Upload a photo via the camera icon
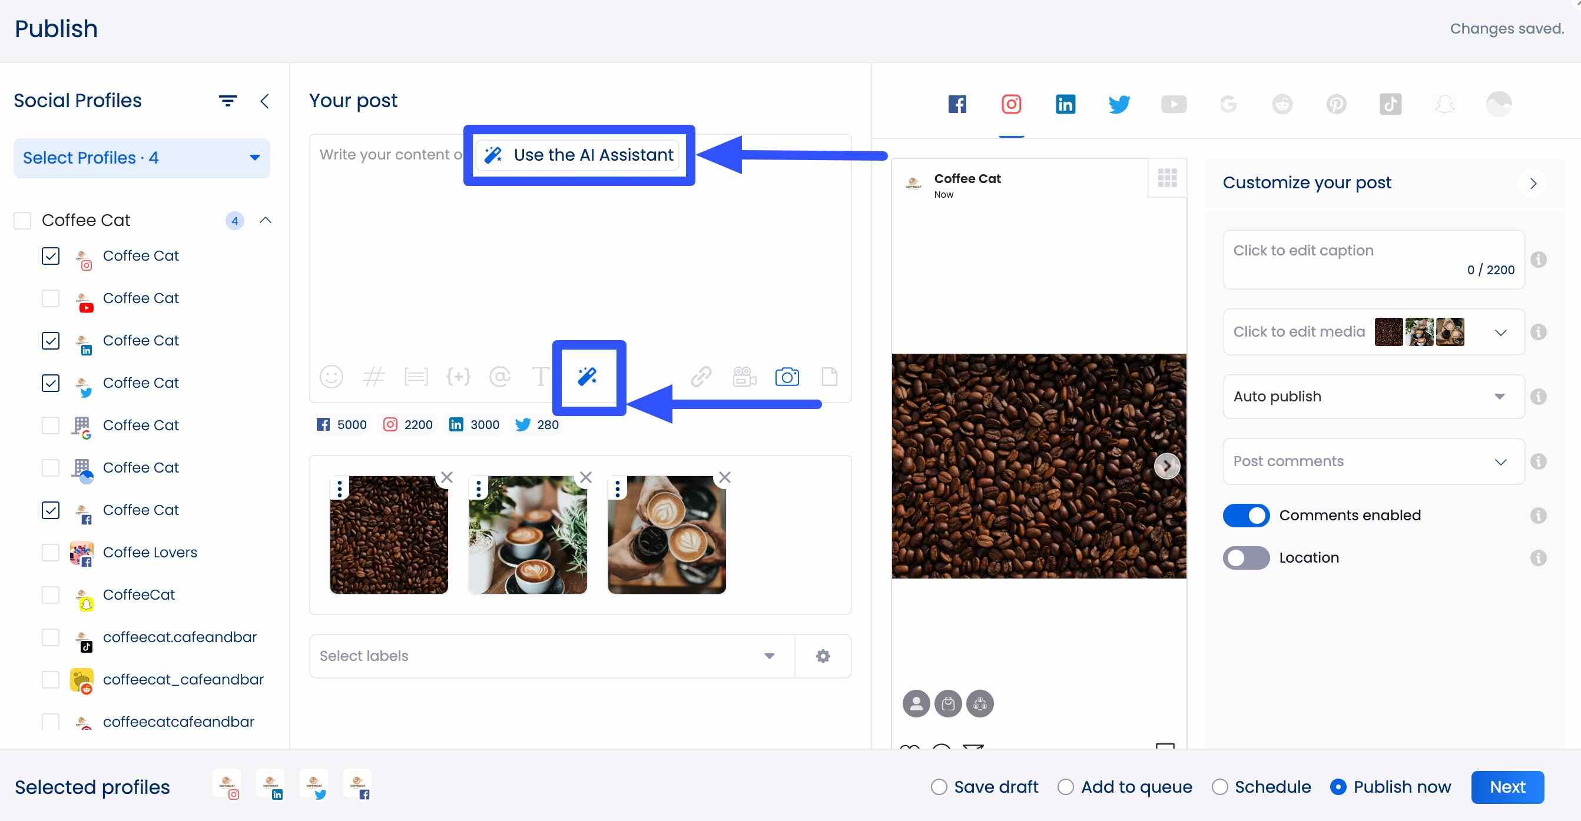The height and width of the screenshot is (821, 1581). (x=787, y=377)
